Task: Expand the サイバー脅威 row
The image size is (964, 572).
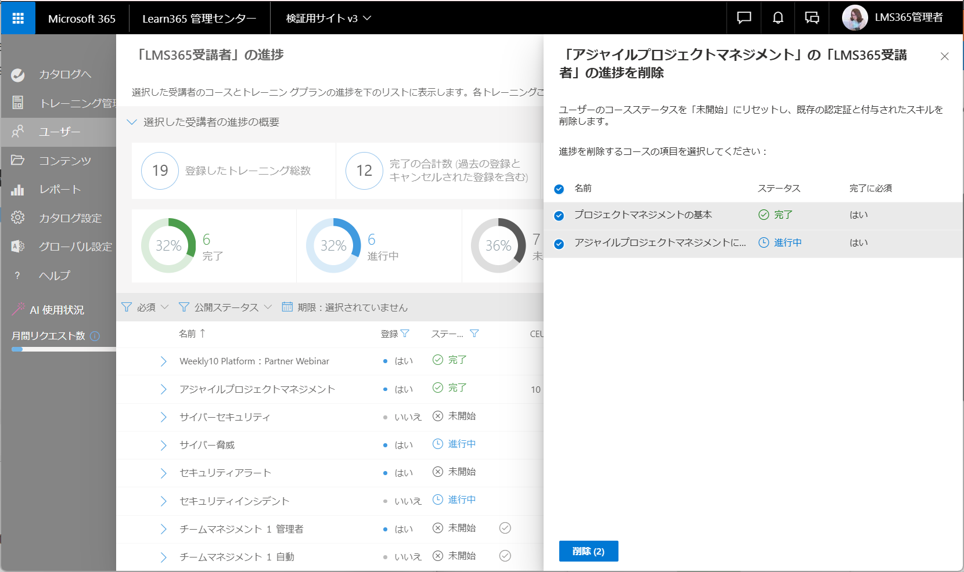Action: coord(163,445)
